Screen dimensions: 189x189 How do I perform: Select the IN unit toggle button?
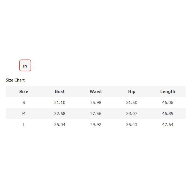[25, 66]
